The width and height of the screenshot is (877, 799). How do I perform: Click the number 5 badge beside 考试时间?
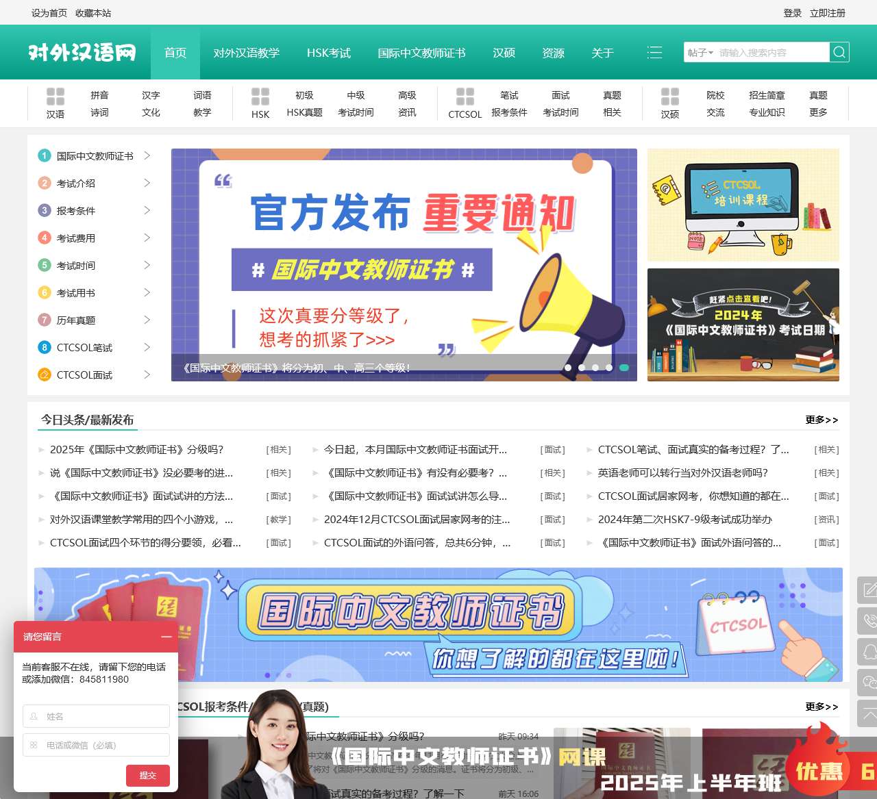tap(45, 265)
